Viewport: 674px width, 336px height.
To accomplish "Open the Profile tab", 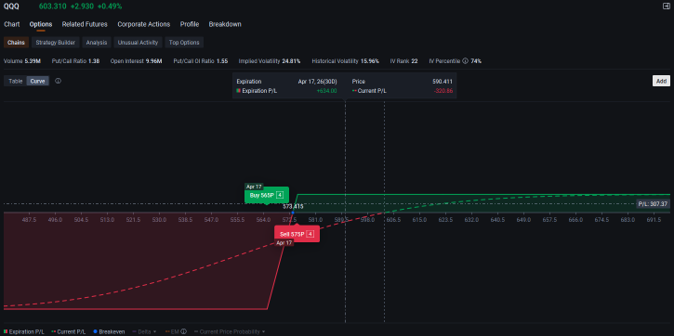I will (190, 24).
